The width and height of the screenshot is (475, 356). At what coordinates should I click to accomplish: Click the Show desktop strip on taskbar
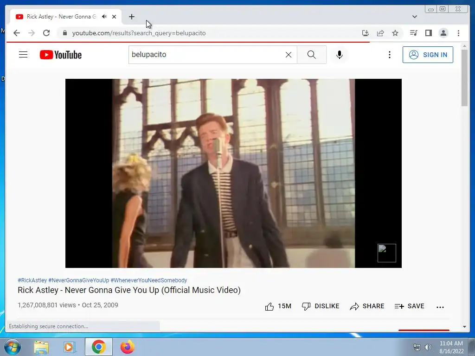click(x=472, y=347)
